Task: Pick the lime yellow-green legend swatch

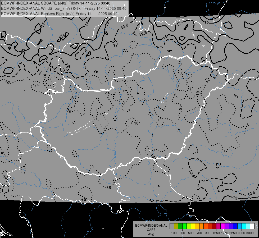Action: (x=189, y=226)
